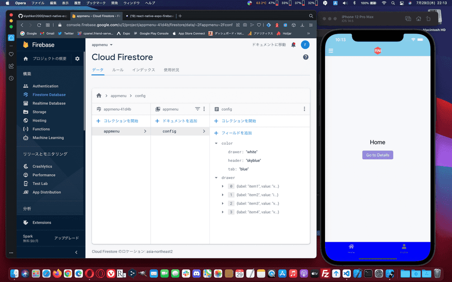Open FileZilla from the Dock

point(325,273)
